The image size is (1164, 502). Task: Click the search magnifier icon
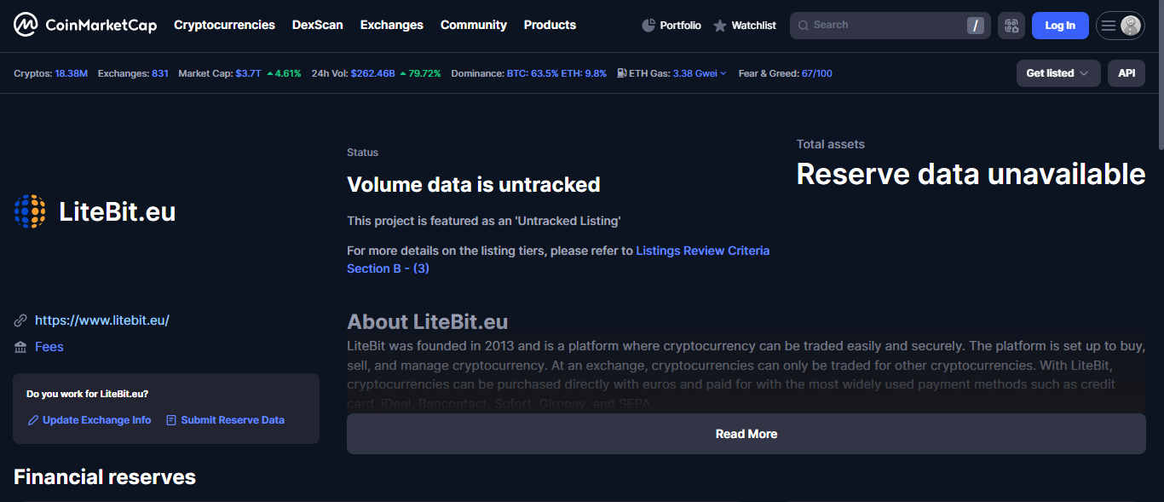[x=803, y=25]
